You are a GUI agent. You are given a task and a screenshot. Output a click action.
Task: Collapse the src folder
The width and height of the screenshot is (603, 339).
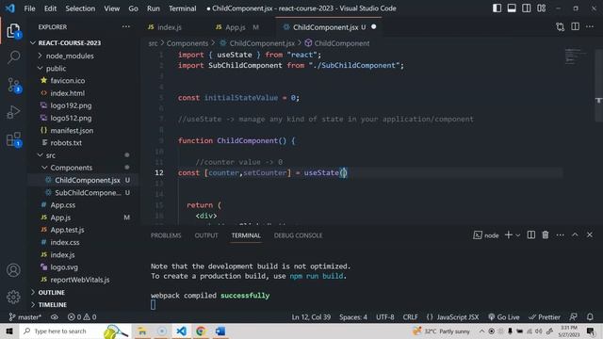coord(50,155)
